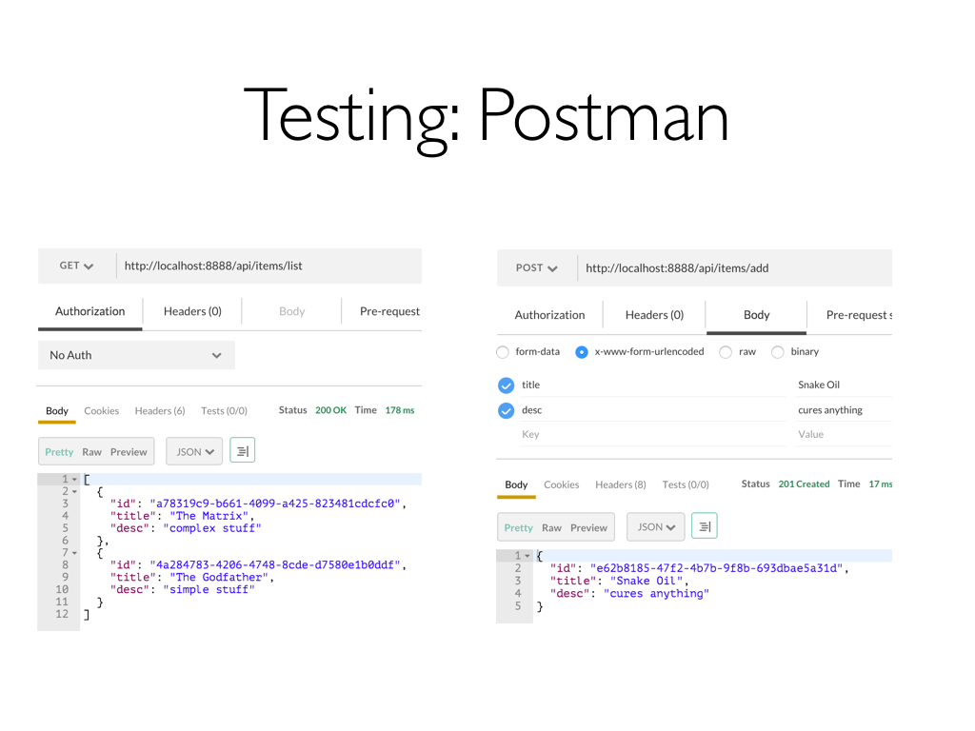
Task: Click "The Matrix" title value in JSON
Action: pyautogui.click(x=209, y=516)
